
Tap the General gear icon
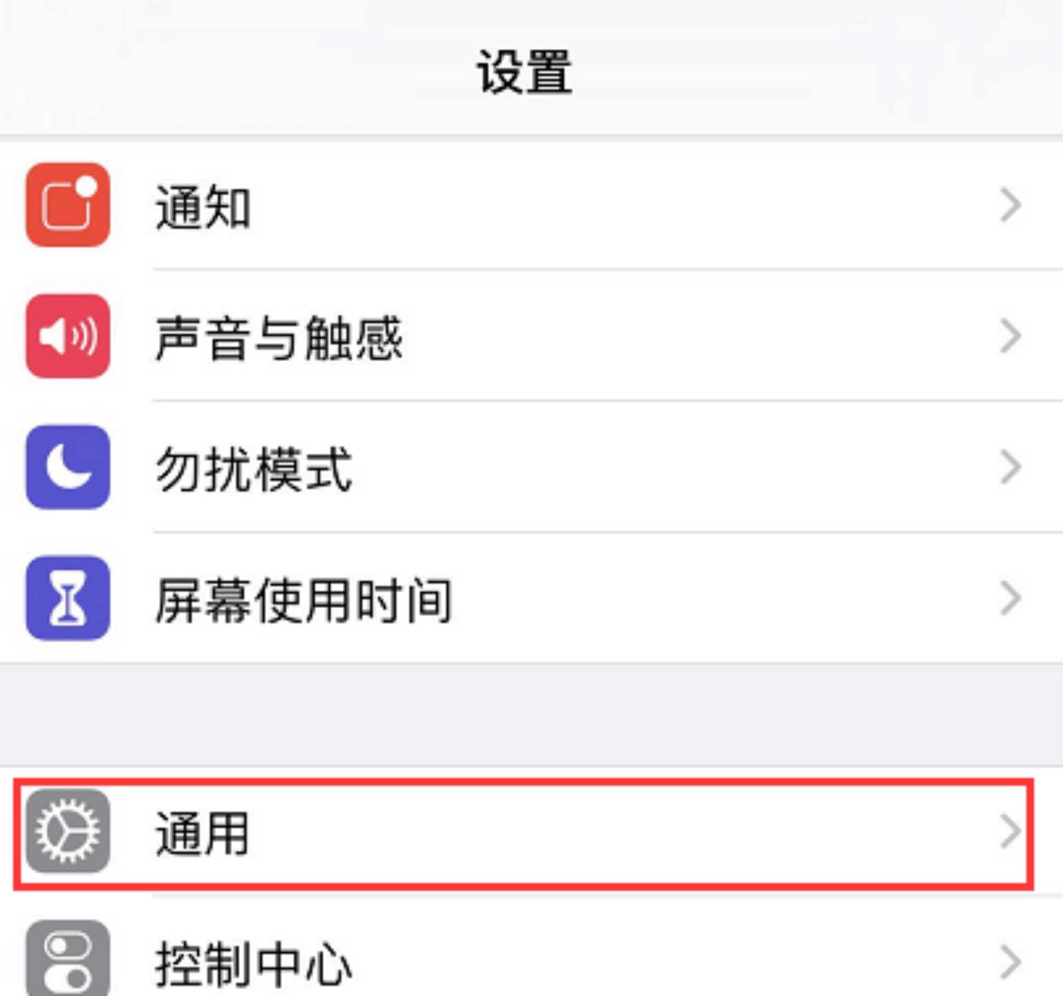click(x=68, y=831)
